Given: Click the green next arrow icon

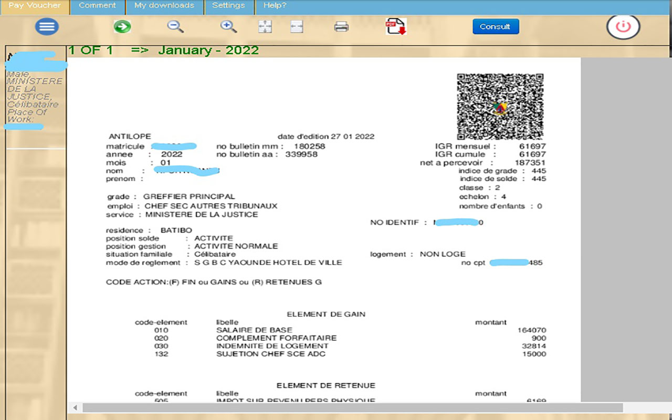Looking at the screenshot, I should [122, 27].
